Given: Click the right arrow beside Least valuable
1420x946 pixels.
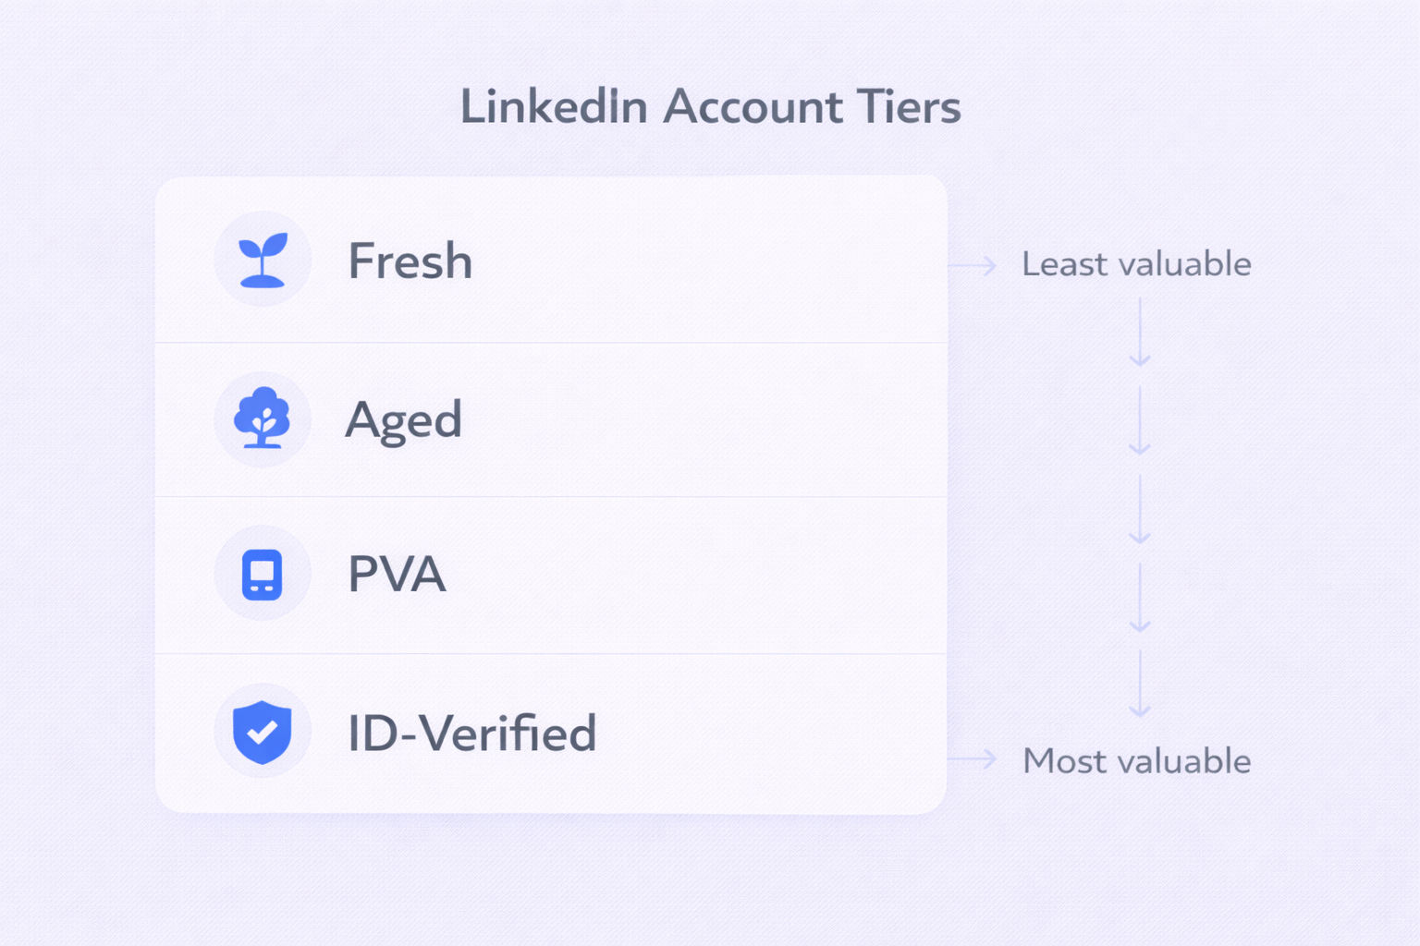Looking at the screenshot, I should [973, 266].
